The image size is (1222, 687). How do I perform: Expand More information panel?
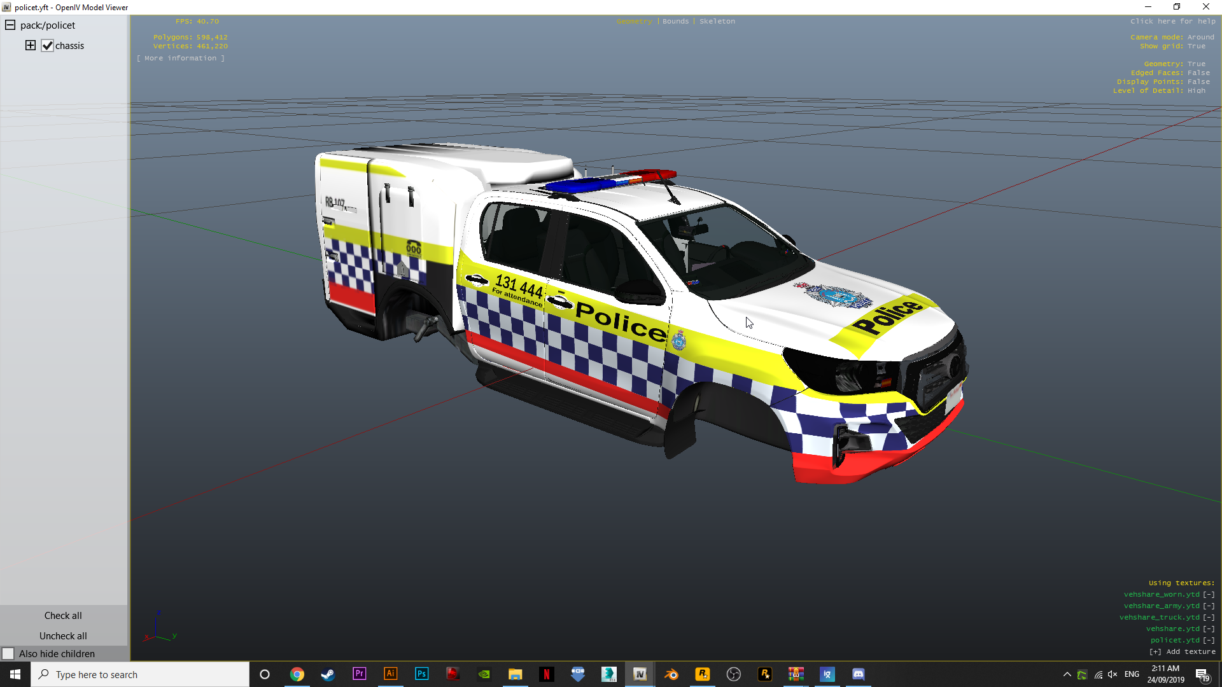pos(180,58)
